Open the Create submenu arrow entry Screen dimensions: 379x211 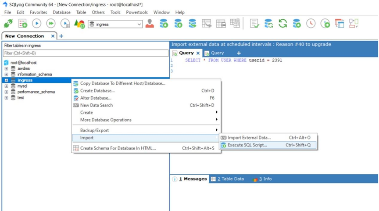tap(147, 112)
